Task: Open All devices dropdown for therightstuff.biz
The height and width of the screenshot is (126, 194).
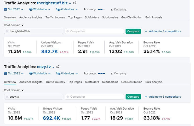Action: point(67,9)
